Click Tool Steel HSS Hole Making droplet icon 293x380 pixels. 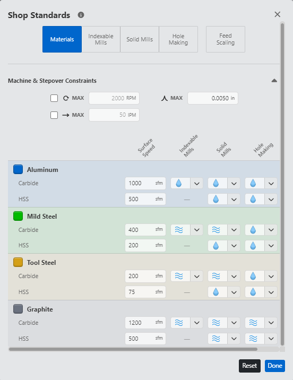[x=253, y=292]
